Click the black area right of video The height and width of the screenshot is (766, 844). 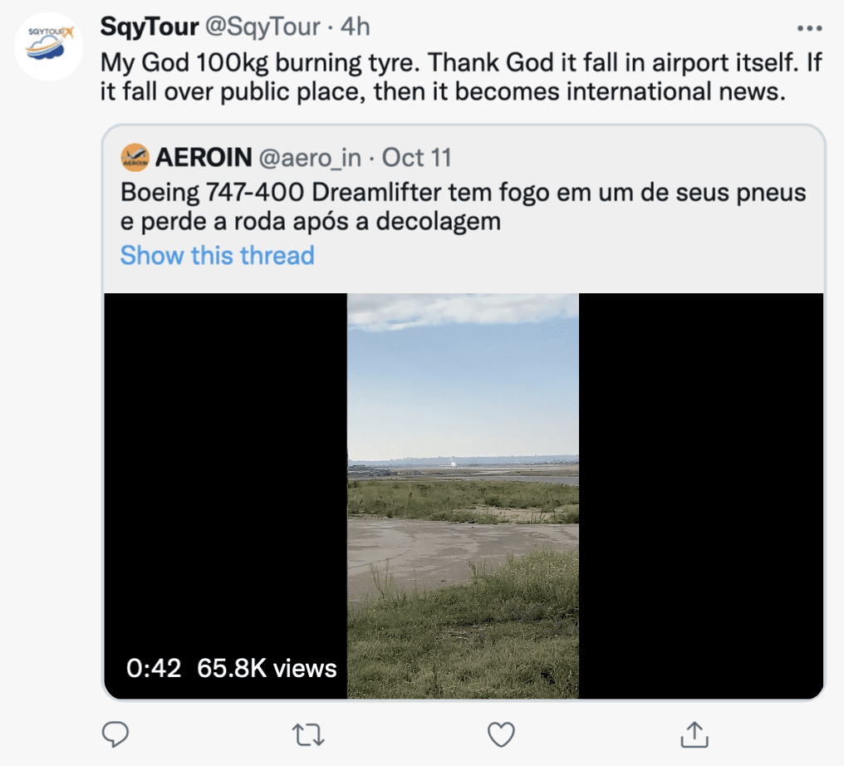pos(700,495)
